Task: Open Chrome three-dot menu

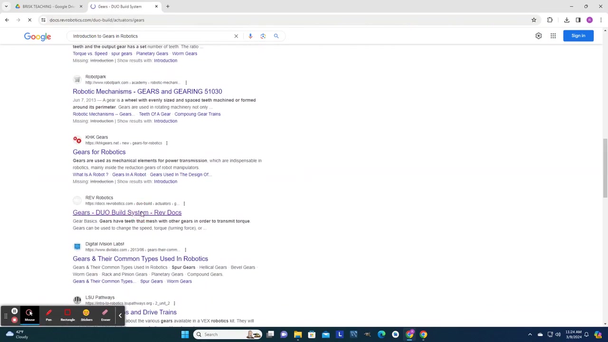Action: point(601,20)
